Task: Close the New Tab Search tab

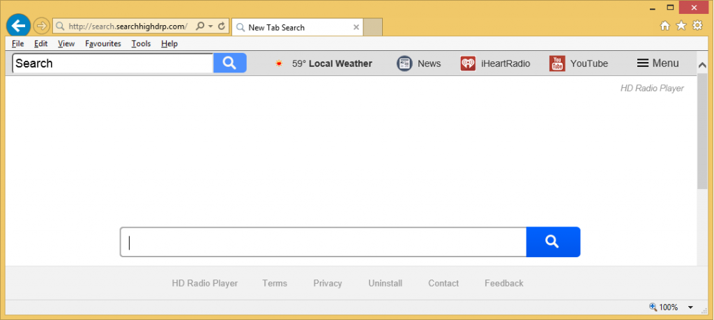Action: tap(356, 27)
